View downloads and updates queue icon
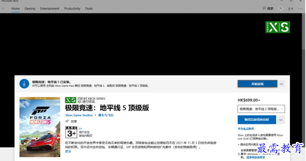This screenshot has height=161, width=306. point(290,8)
